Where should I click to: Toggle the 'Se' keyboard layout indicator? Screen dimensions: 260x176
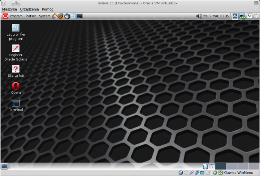249,16
